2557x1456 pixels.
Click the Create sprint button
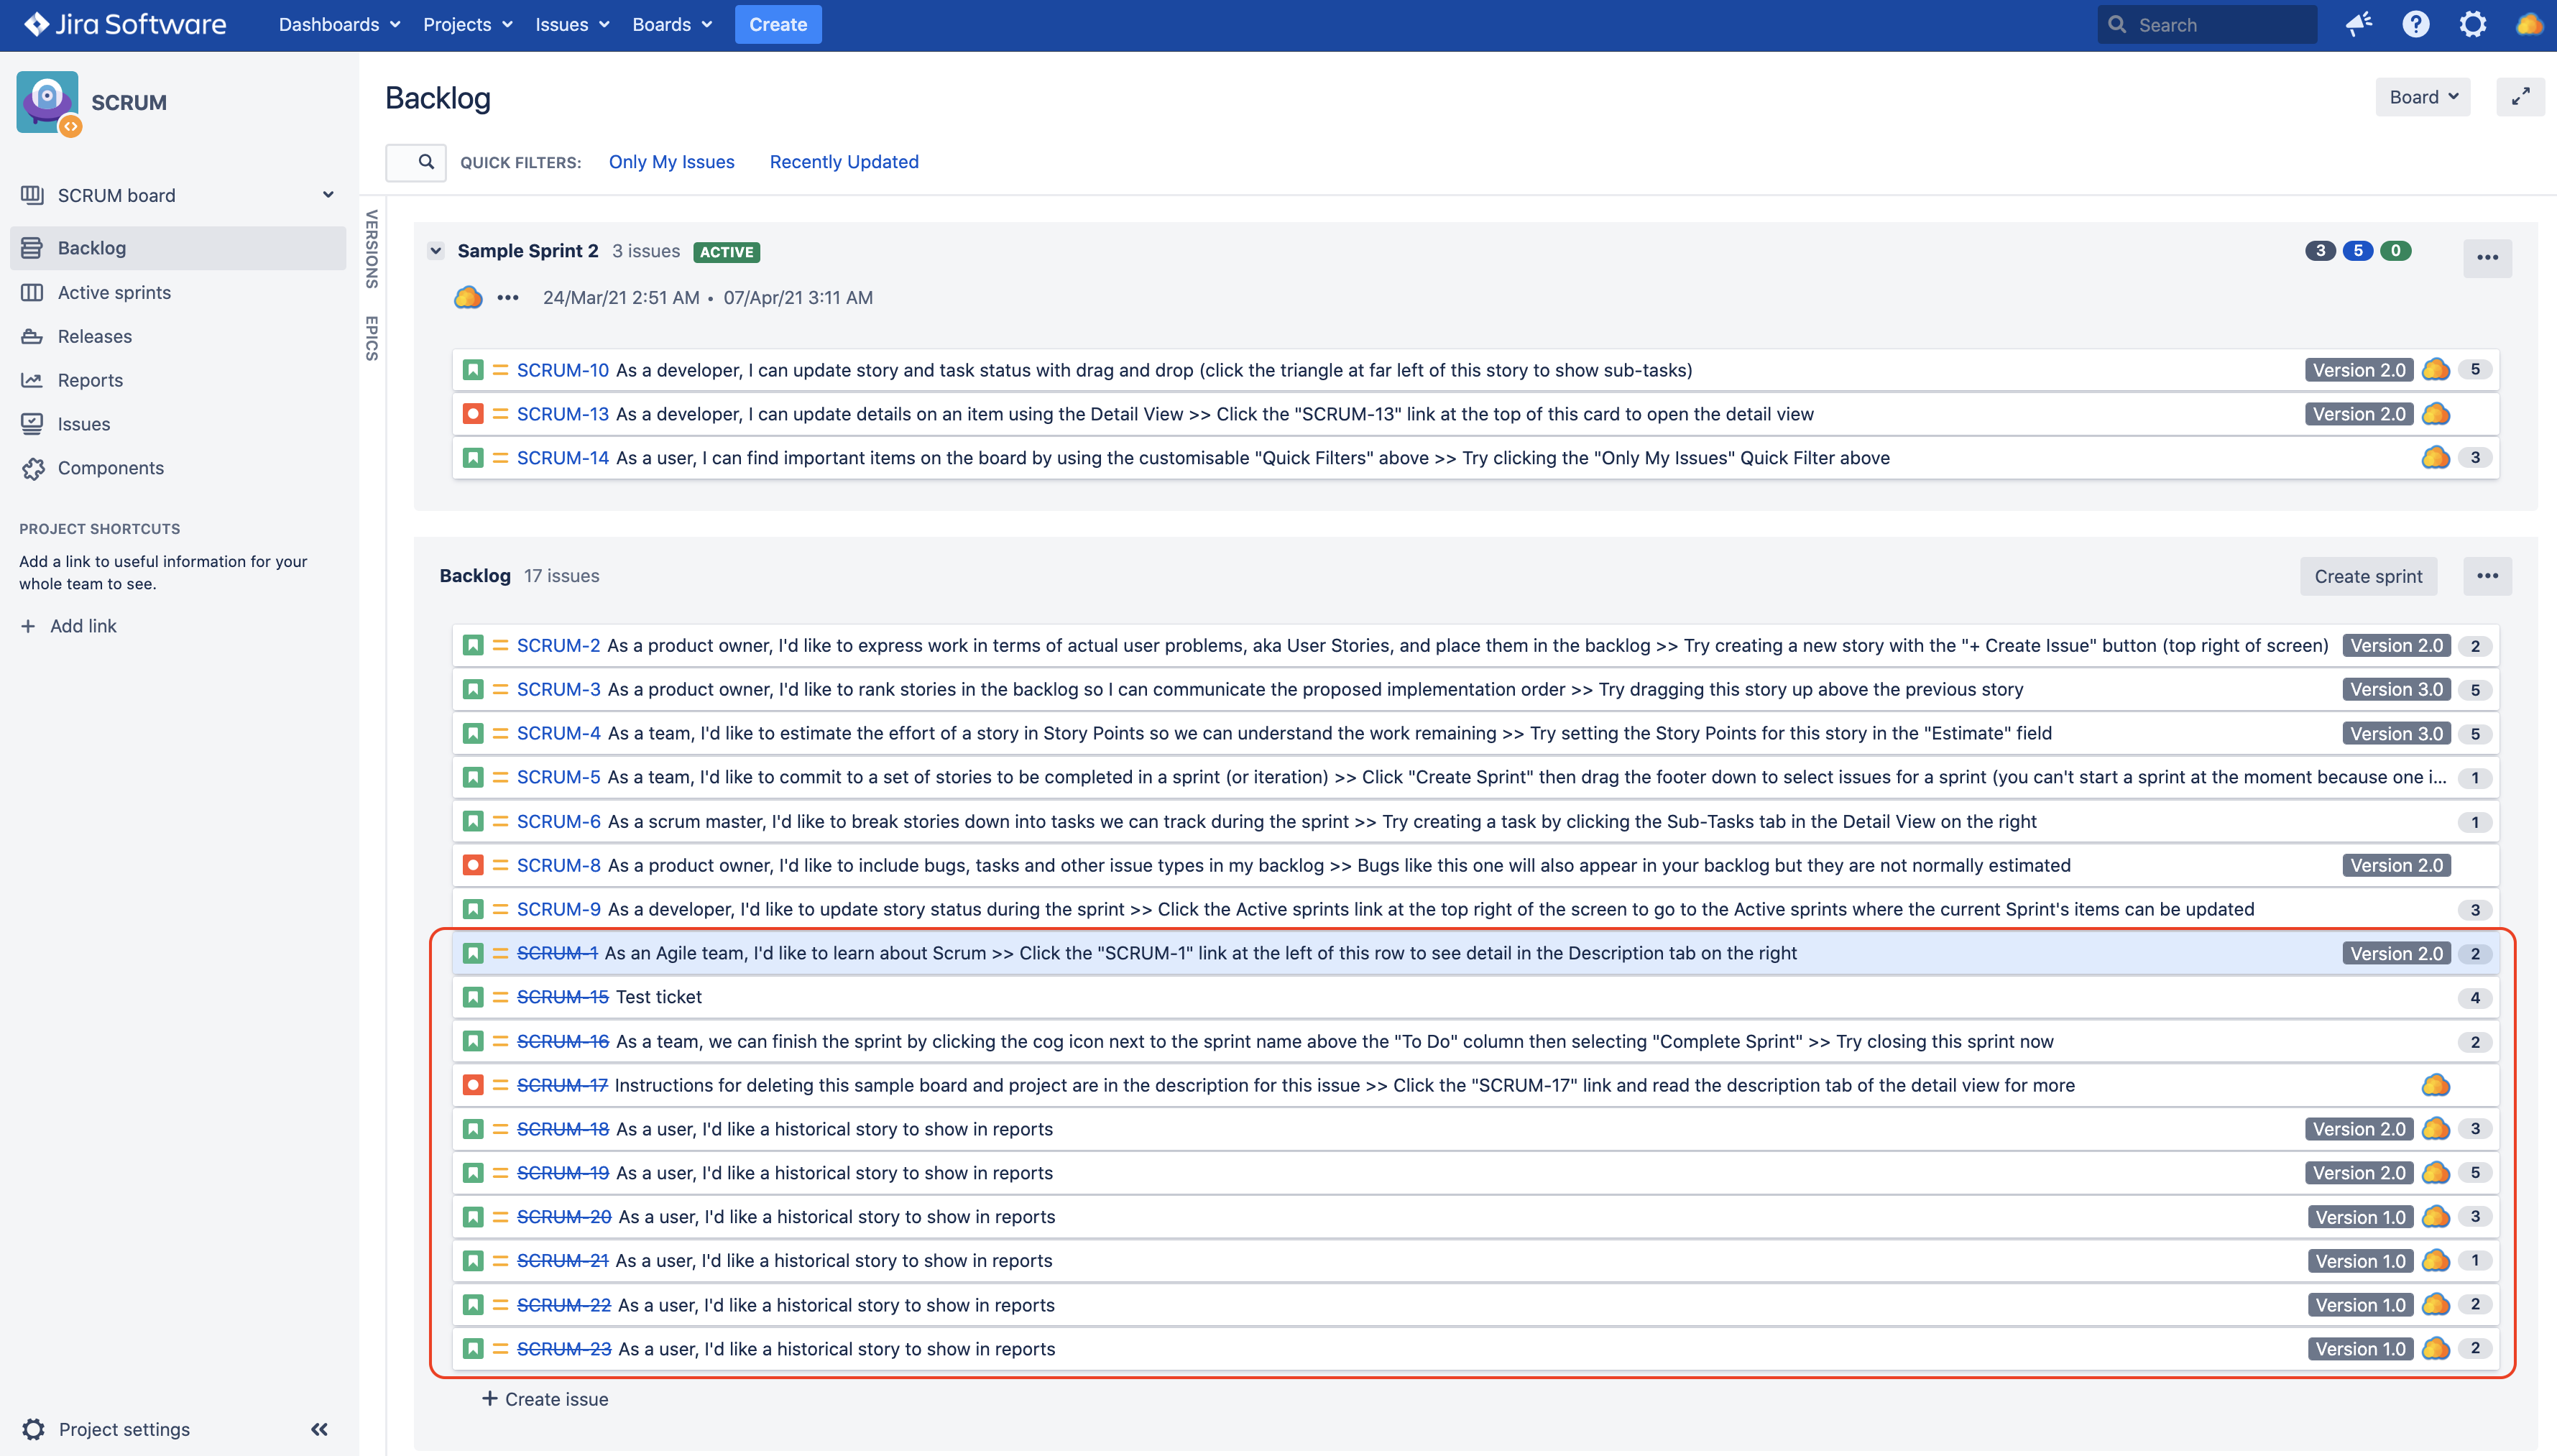2369,574
